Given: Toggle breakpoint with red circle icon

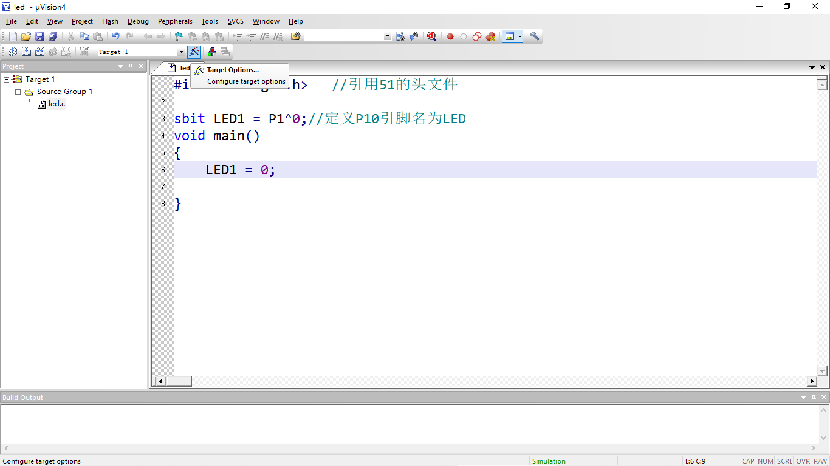Looking at the screenshot, I should (x=450, y=36).
